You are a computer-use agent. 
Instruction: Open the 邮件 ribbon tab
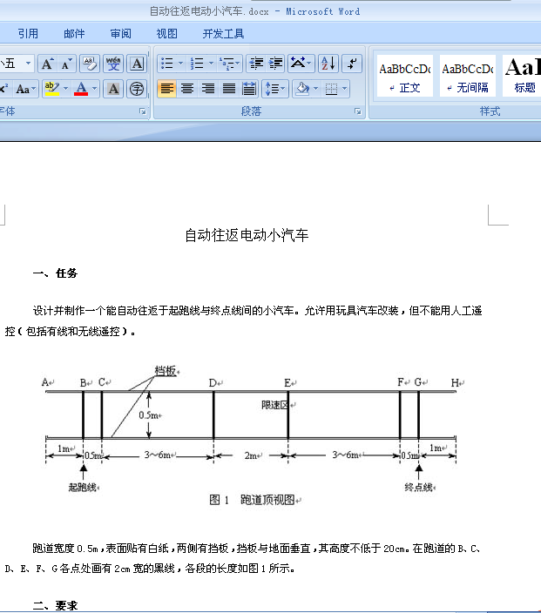point(74,34)
